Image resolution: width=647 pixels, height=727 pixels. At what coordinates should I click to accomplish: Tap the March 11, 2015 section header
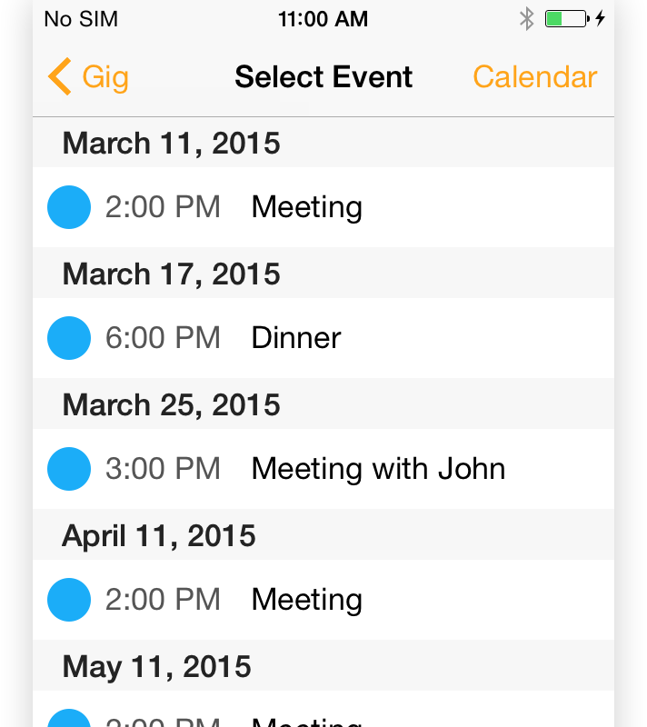tap(323, 143)
